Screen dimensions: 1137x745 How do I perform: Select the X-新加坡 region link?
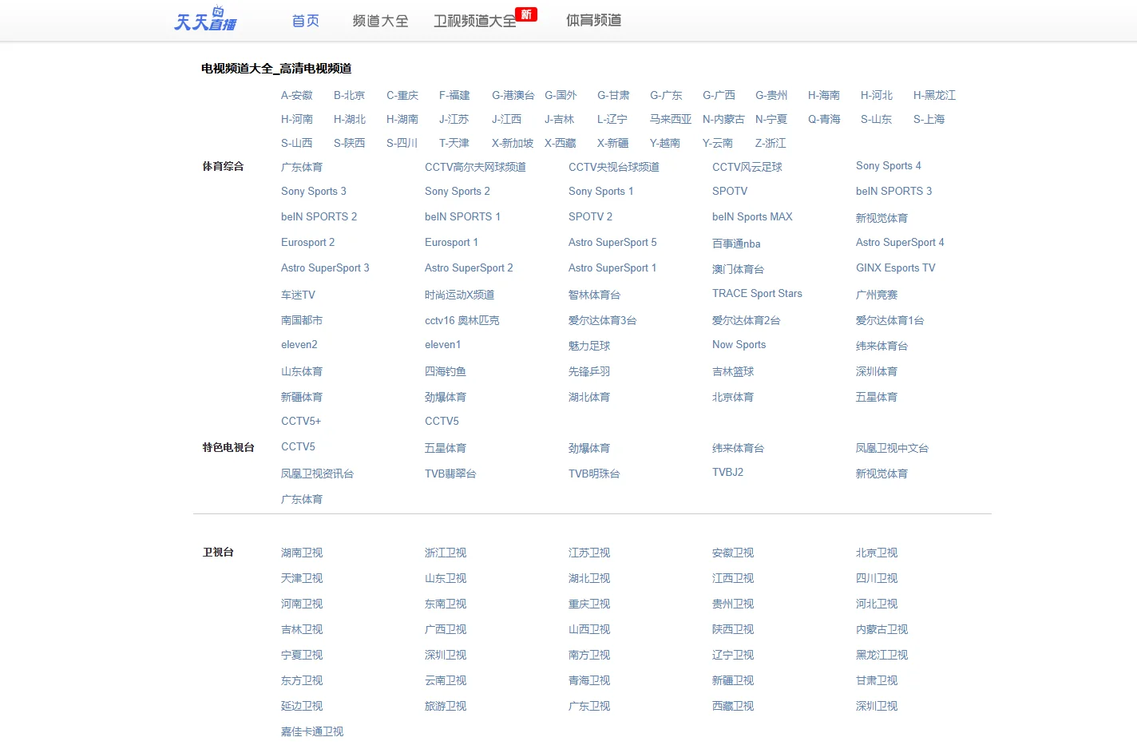513,143
